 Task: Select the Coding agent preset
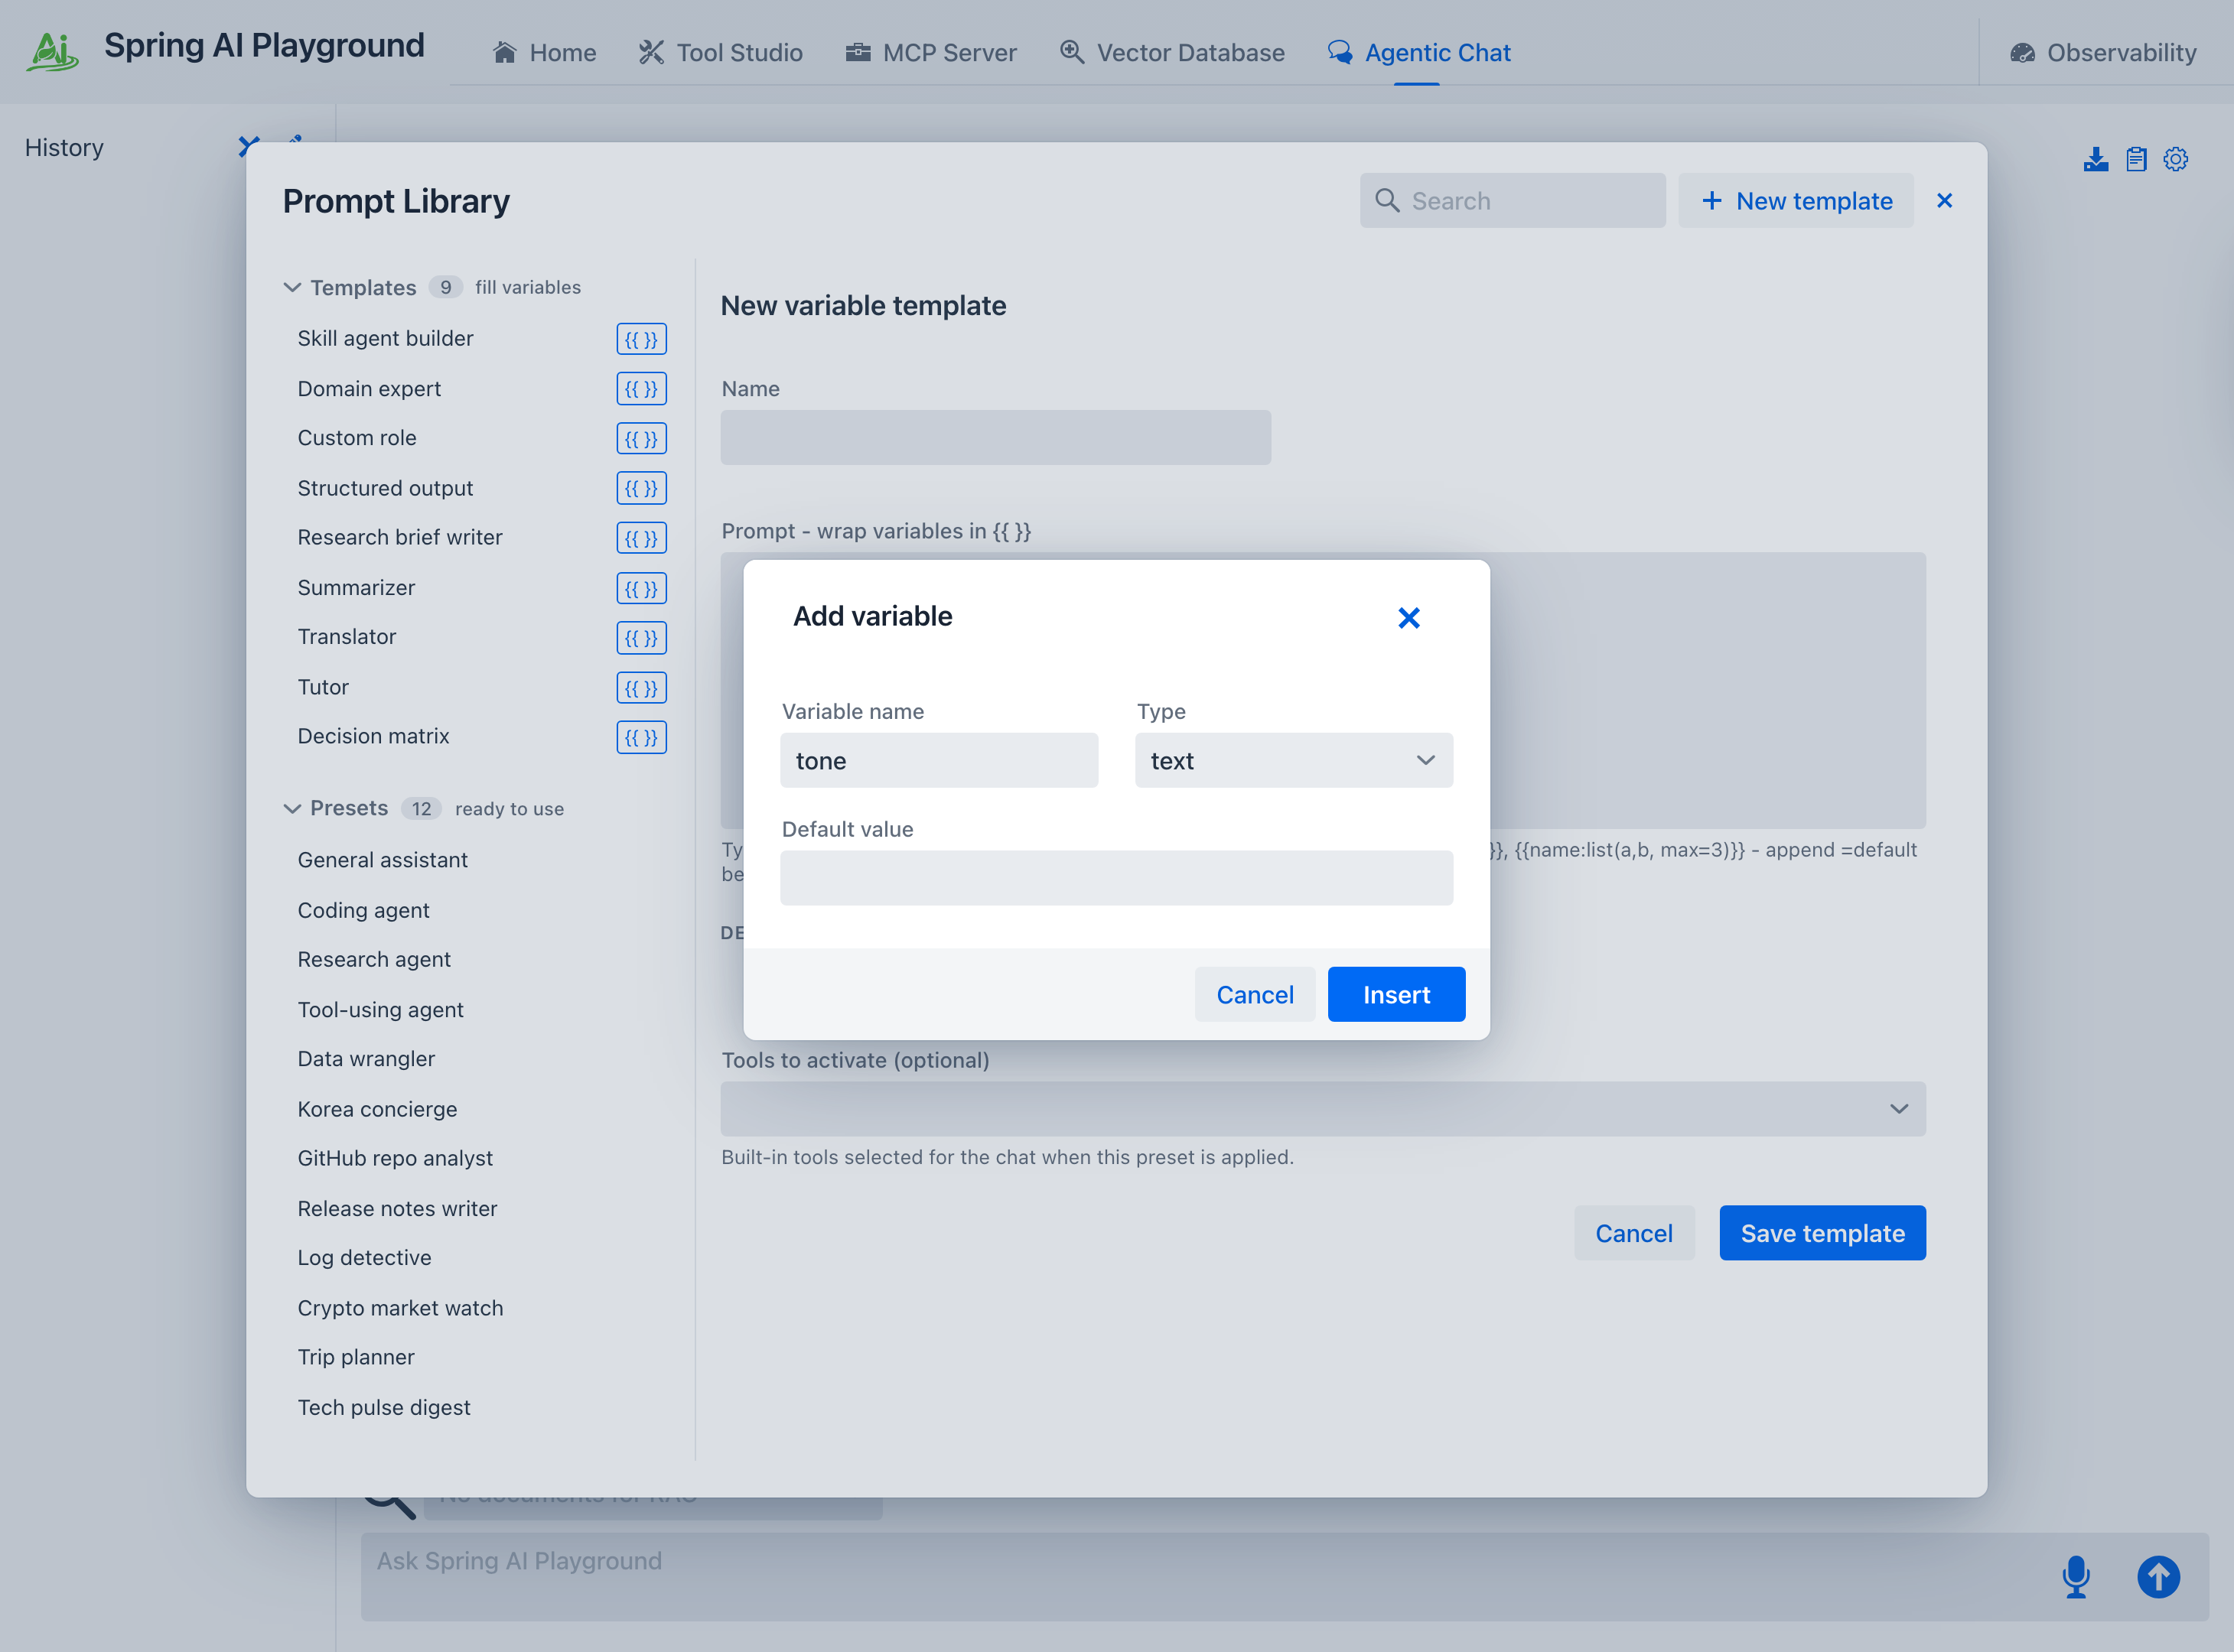[x=363, y=910]
